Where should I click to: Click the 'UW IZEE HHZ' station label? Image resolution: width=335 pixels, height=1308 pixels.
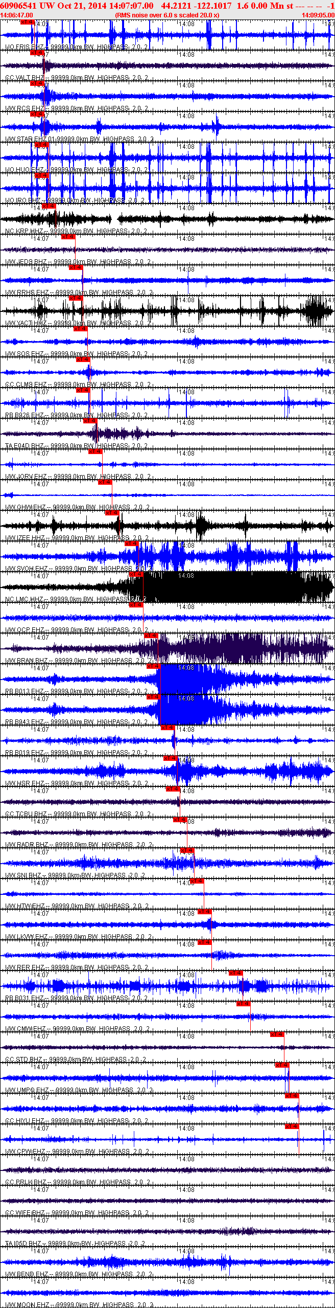click(25, 538)
